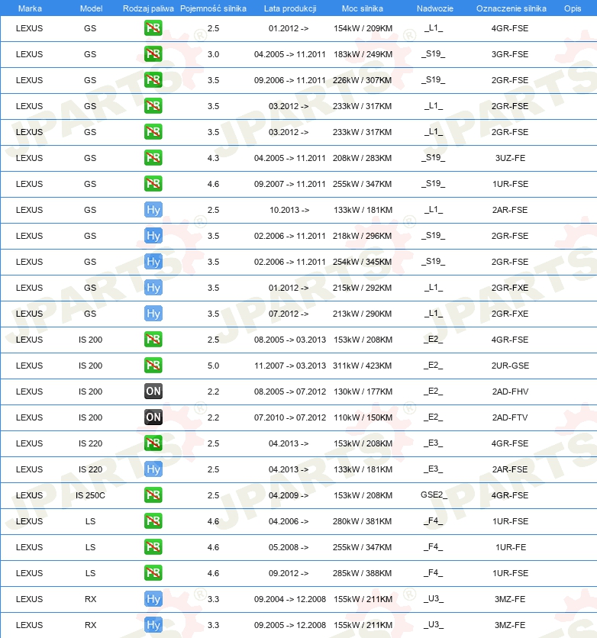
Task: Click the 2UR-GSE engine code
Action: (x=510, y=366)
